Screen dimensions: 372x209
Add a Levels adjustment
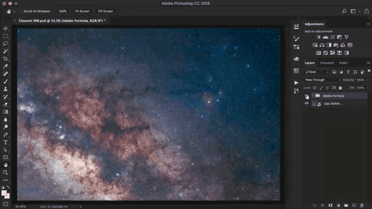click(x=325, y=37)
